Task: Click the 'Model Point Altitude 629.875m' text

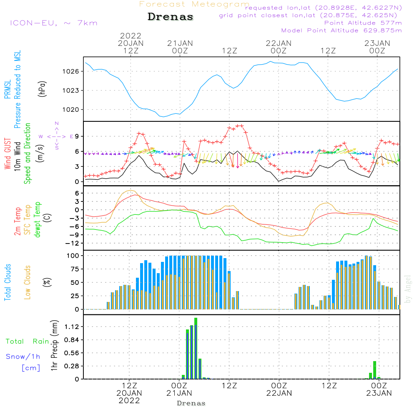Action: pyautogui.click(x=342, y=30)
